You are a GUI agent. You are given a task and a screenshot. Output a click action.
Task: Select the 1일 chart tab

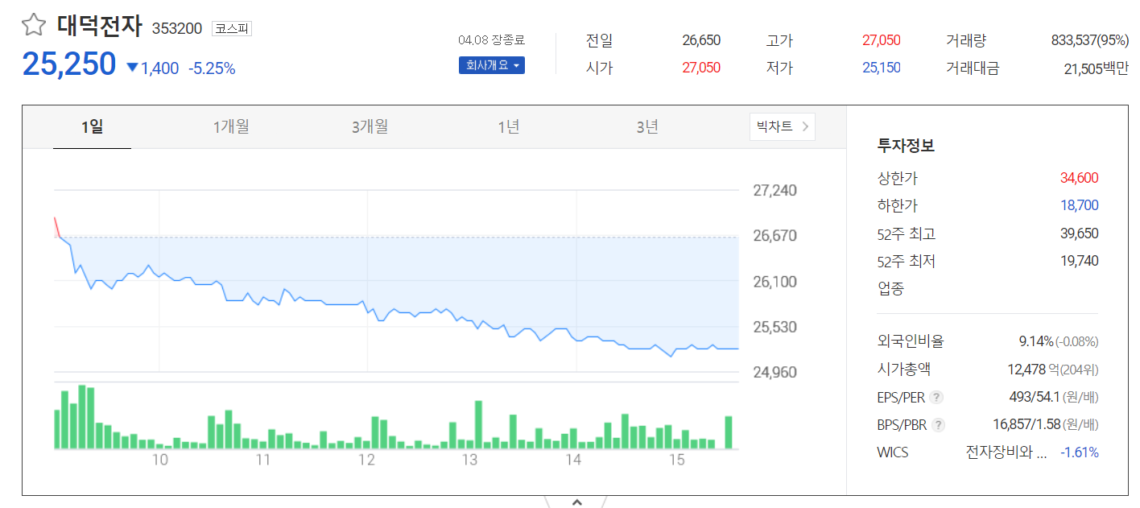click(92, 126)
